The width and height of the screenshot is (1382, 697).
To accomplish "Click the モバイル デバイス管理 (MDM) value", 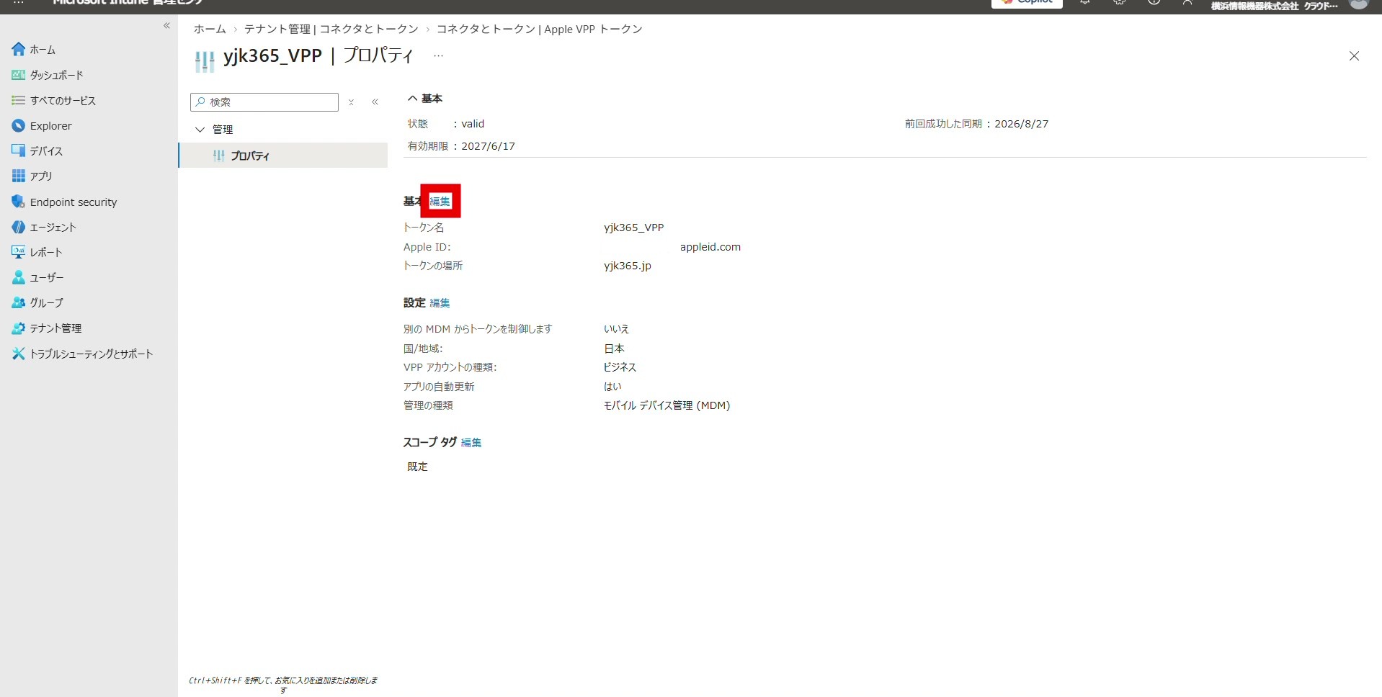I will (667, 405).
